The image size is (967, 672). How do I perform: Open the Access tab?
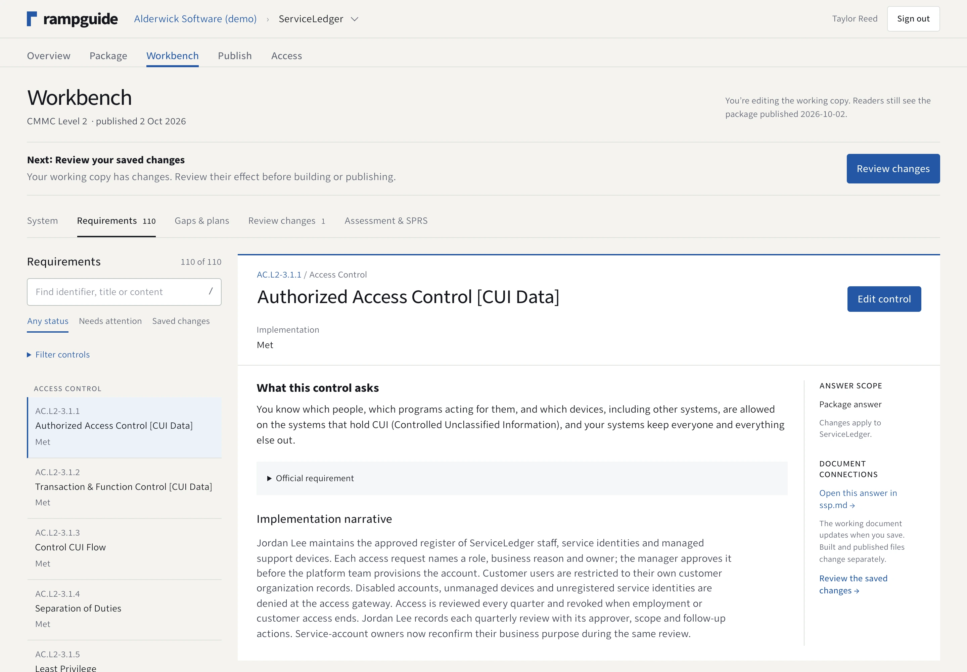point(286,55)
